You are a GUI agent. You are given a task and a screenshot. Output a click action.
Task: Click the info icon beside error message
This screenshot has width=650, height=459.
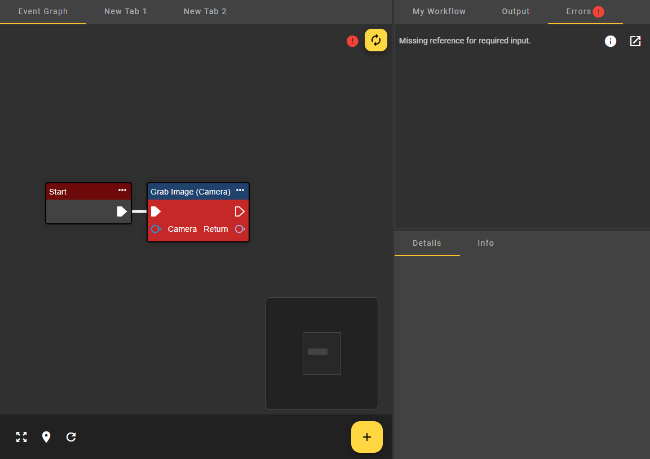610,41
